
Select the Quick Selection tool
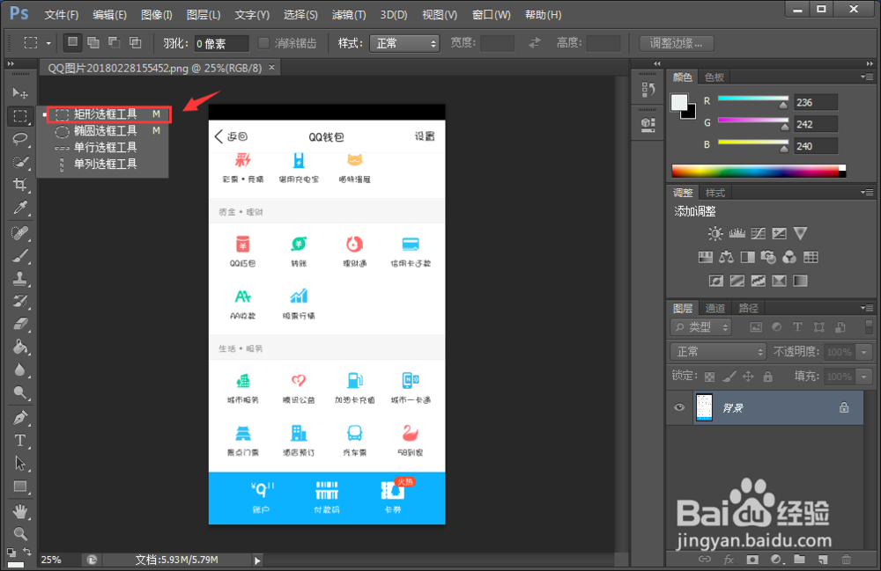point(20,162)
